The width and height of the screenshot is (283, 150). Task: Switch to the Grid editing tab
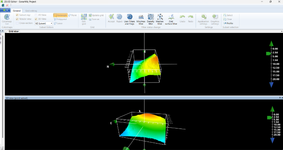(31, 11)
